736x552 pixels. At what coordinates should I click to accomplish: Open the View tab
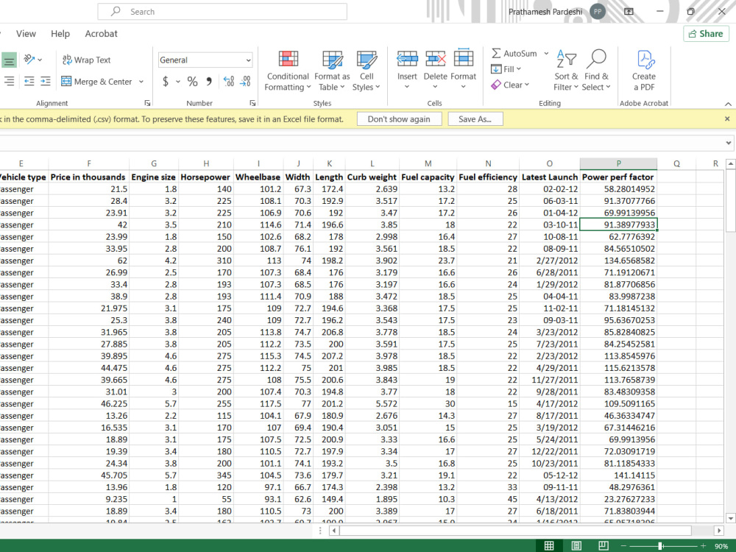click(x=26, y=34)
